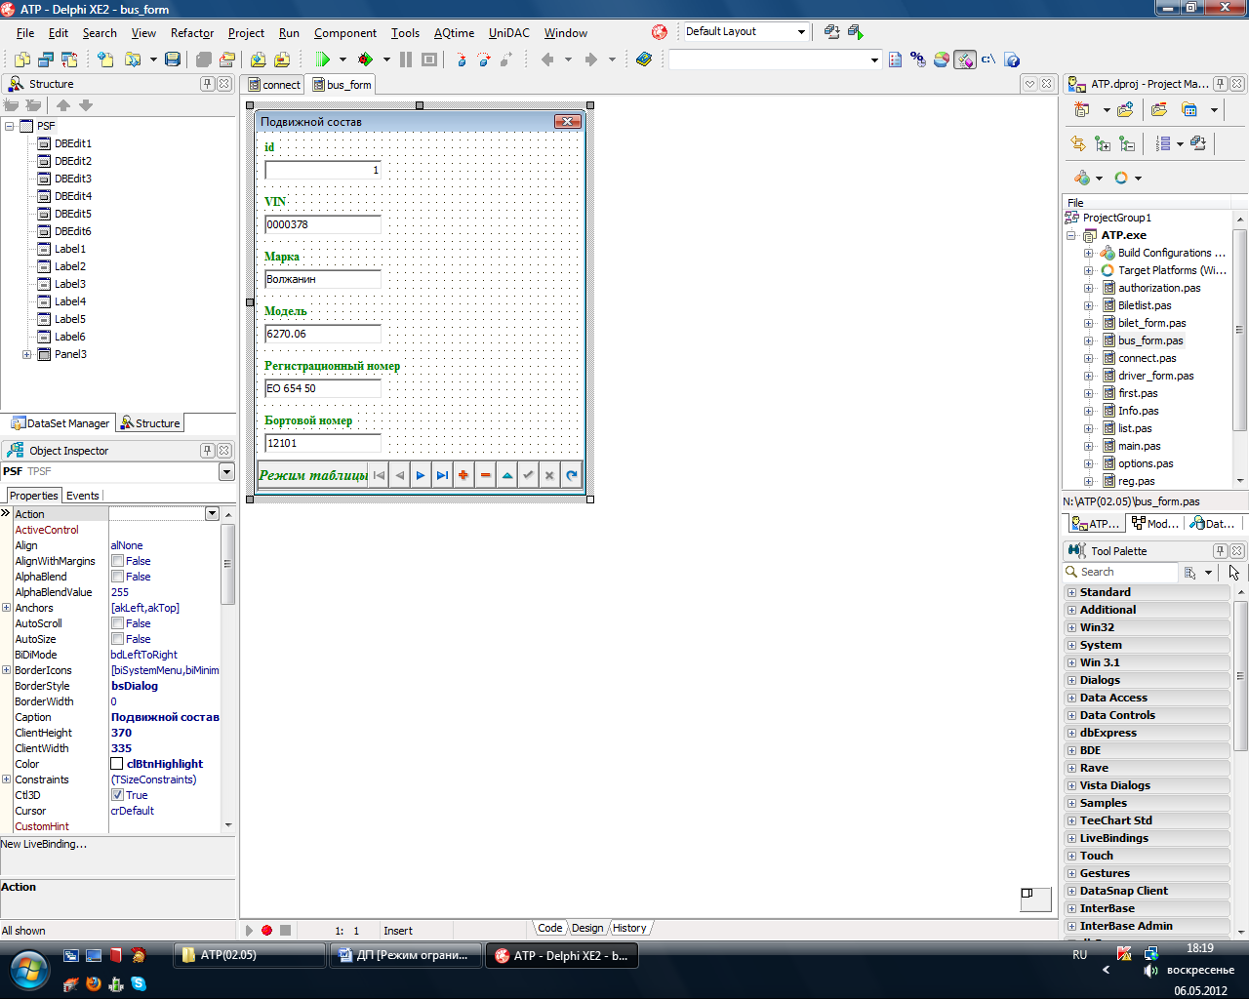Click the Run green arrow toolbar icon
Screen dimensions: 1249x999
322,60
